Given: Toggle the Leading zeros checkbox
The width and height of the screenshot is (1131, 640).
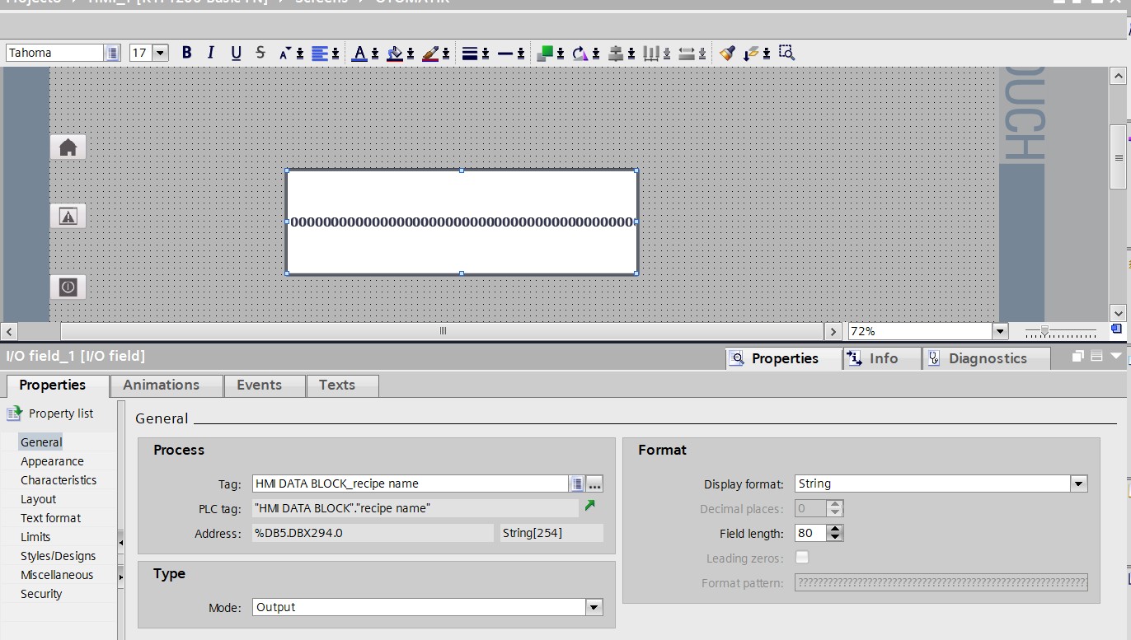Looking at the screenshot, I should (802, 558).
